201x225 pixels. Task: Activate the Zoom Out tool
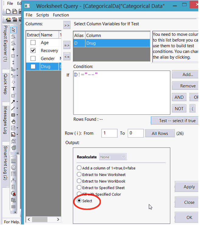click(x=13, y=43)
